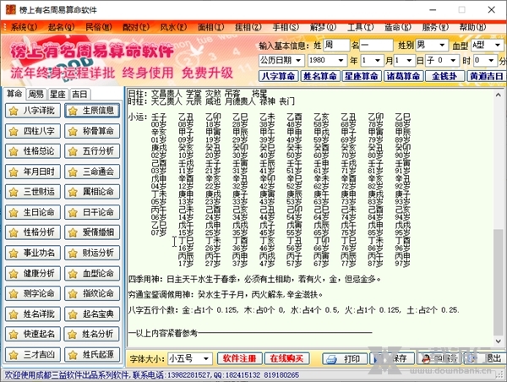Click the printer icon on 打印 button
The height and width of the screenshot is (382, 507).
point(331,359)
